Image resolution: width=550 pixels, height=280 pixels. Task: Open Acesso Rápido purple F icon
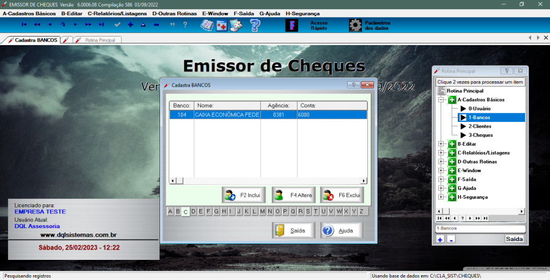(292, 25)
